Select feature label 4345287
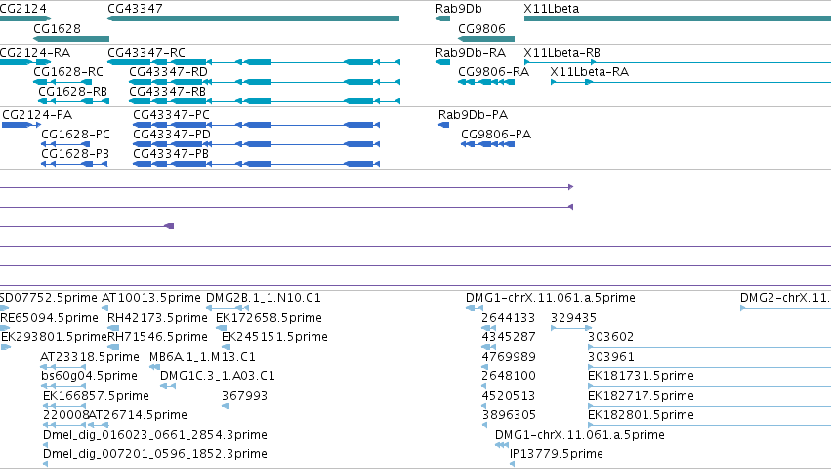This screenshot has height=469, width=831. click(509, 337)
